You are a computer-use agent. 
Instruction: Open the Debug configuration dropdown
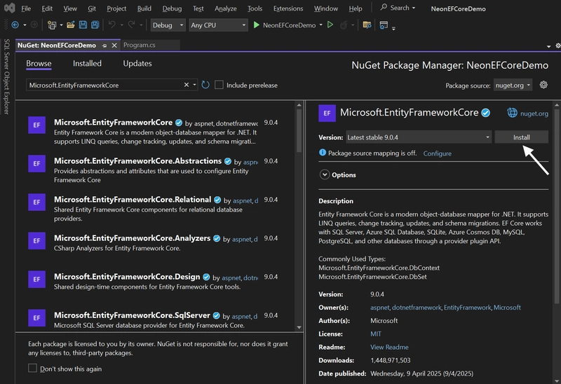point(168,25)
